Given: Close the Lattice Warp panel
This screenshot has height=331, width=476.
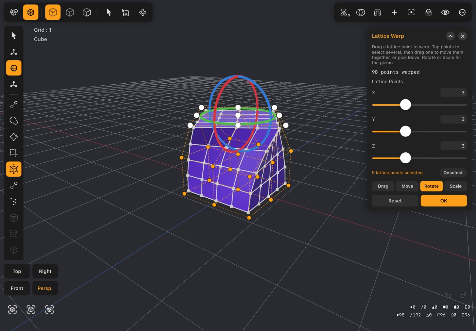Looking at the screenshot, I should click(462, 36).
